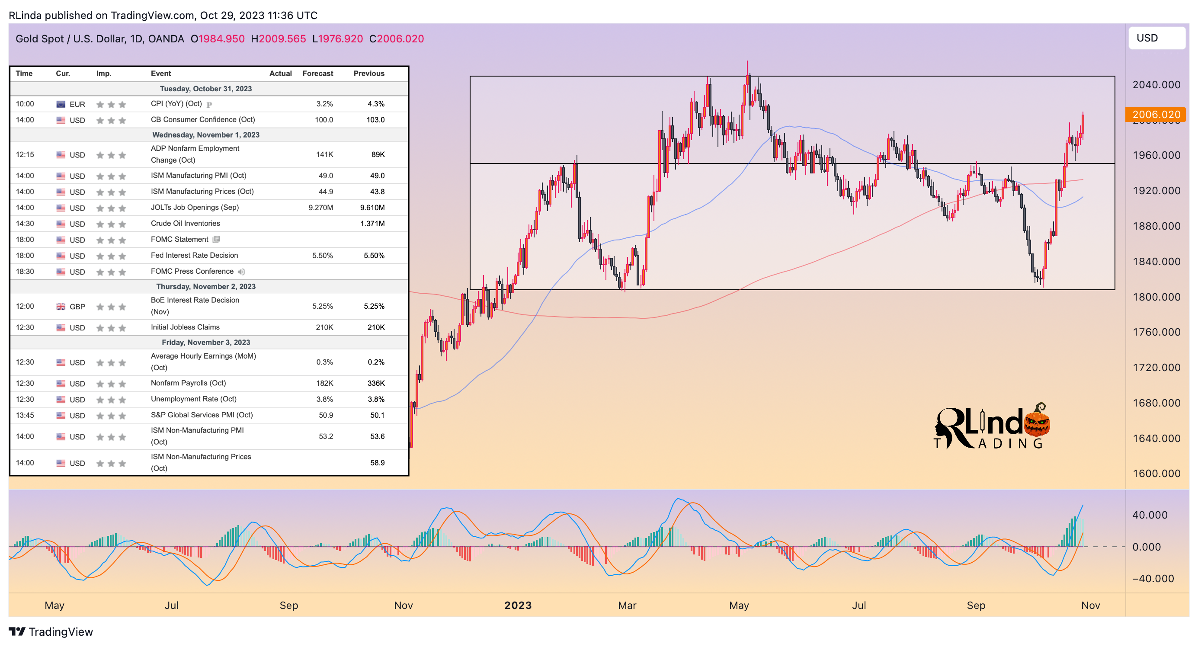The width and height of the screenshot is (1198, 647).
Task: Select the Unemployment Rate (Oct) event
Action: click(193, 399)
